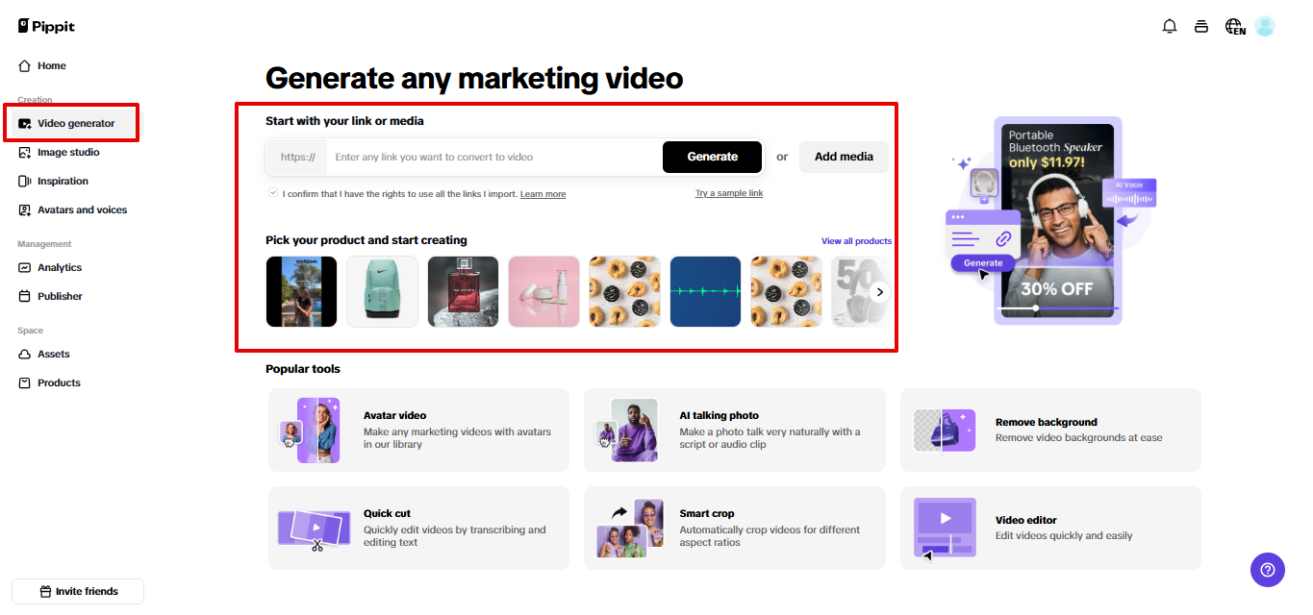Viewport: 1313px width, 615px height.
Task: Open the notifications bell
Action: (x=1169, y=26)
